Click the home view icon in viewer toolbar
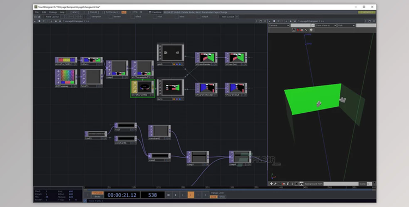 tap(293, 30)
